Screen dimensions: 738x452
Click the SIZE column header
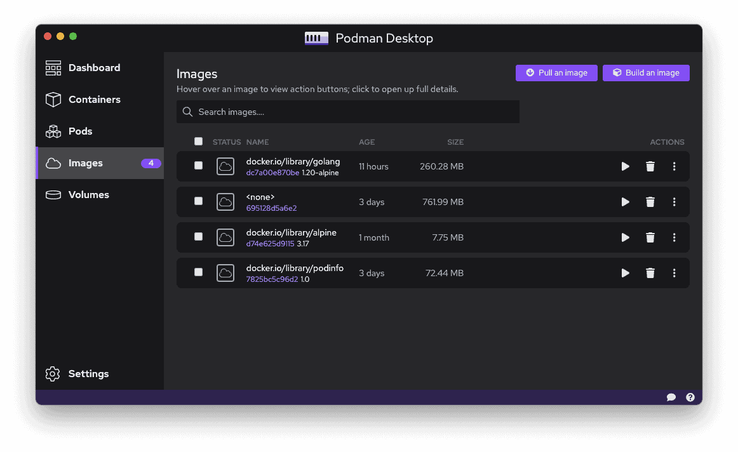pos(455,142)
